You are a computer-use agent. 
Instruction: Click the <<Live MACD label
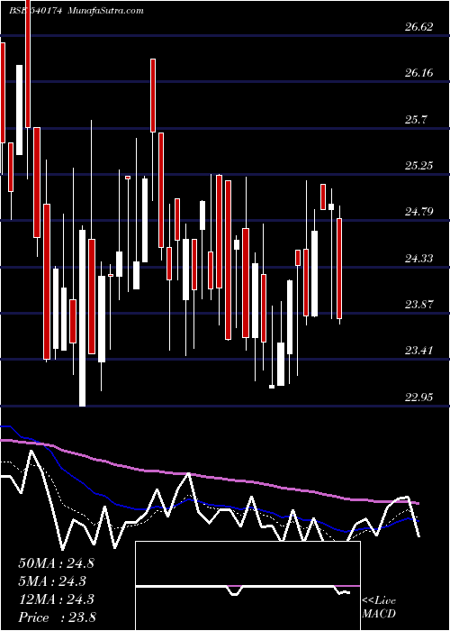(x=379, y=607)
